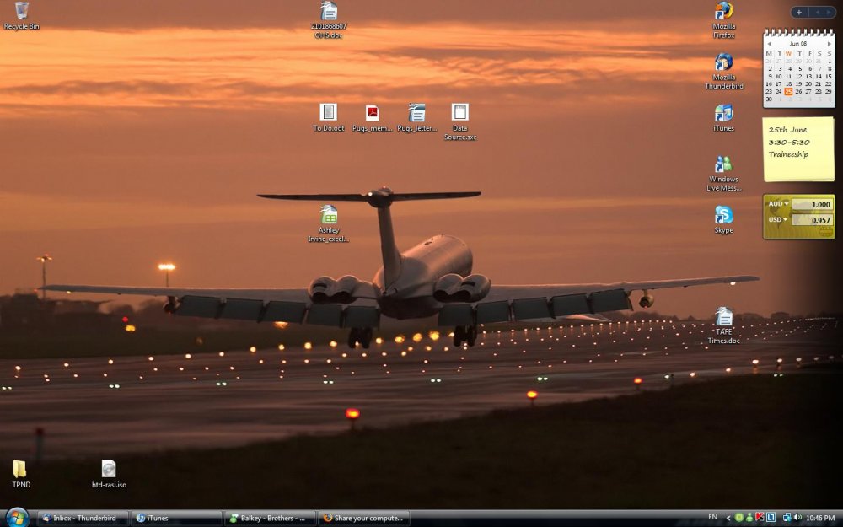Click the volume speaker tray icon
The height and width of the screenshot is (527, 843).
click(x=797, y=518)
